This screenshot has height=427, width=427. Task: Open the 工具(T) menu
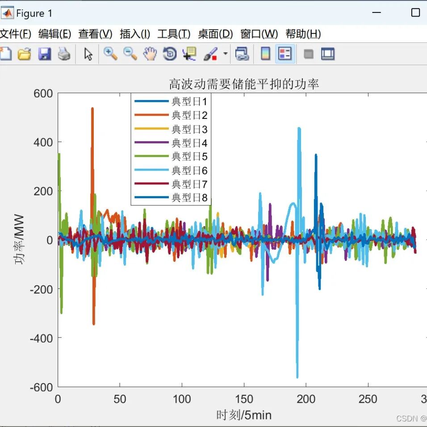pos(174,34)
